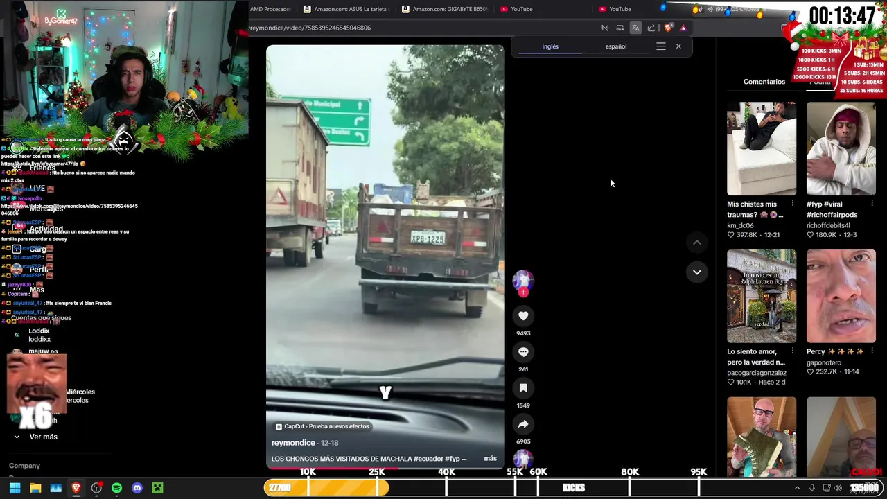The image size is (887, 499).
Task: Open the Comentarios tab
Action: pos(764,82)
